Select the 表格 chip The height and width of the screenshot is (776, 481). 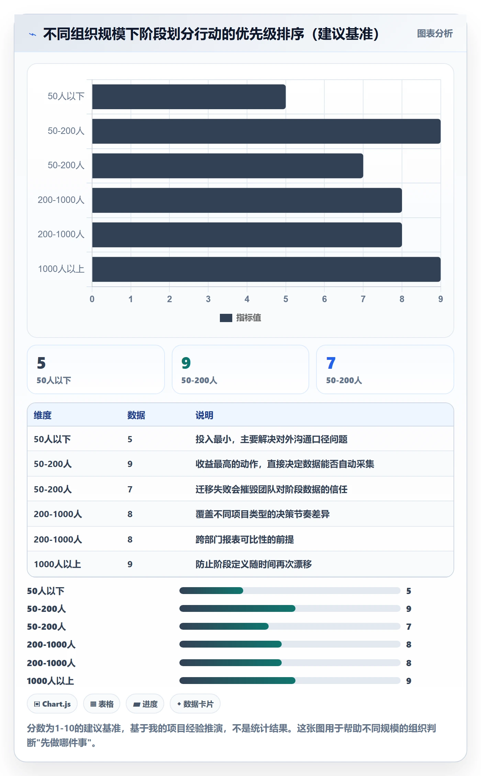pyautogui.click(x=102, y=704)
